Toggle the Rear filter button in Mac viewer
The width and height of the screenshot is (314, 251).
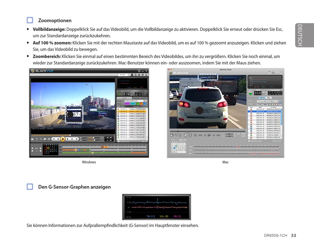pos(265,104)
